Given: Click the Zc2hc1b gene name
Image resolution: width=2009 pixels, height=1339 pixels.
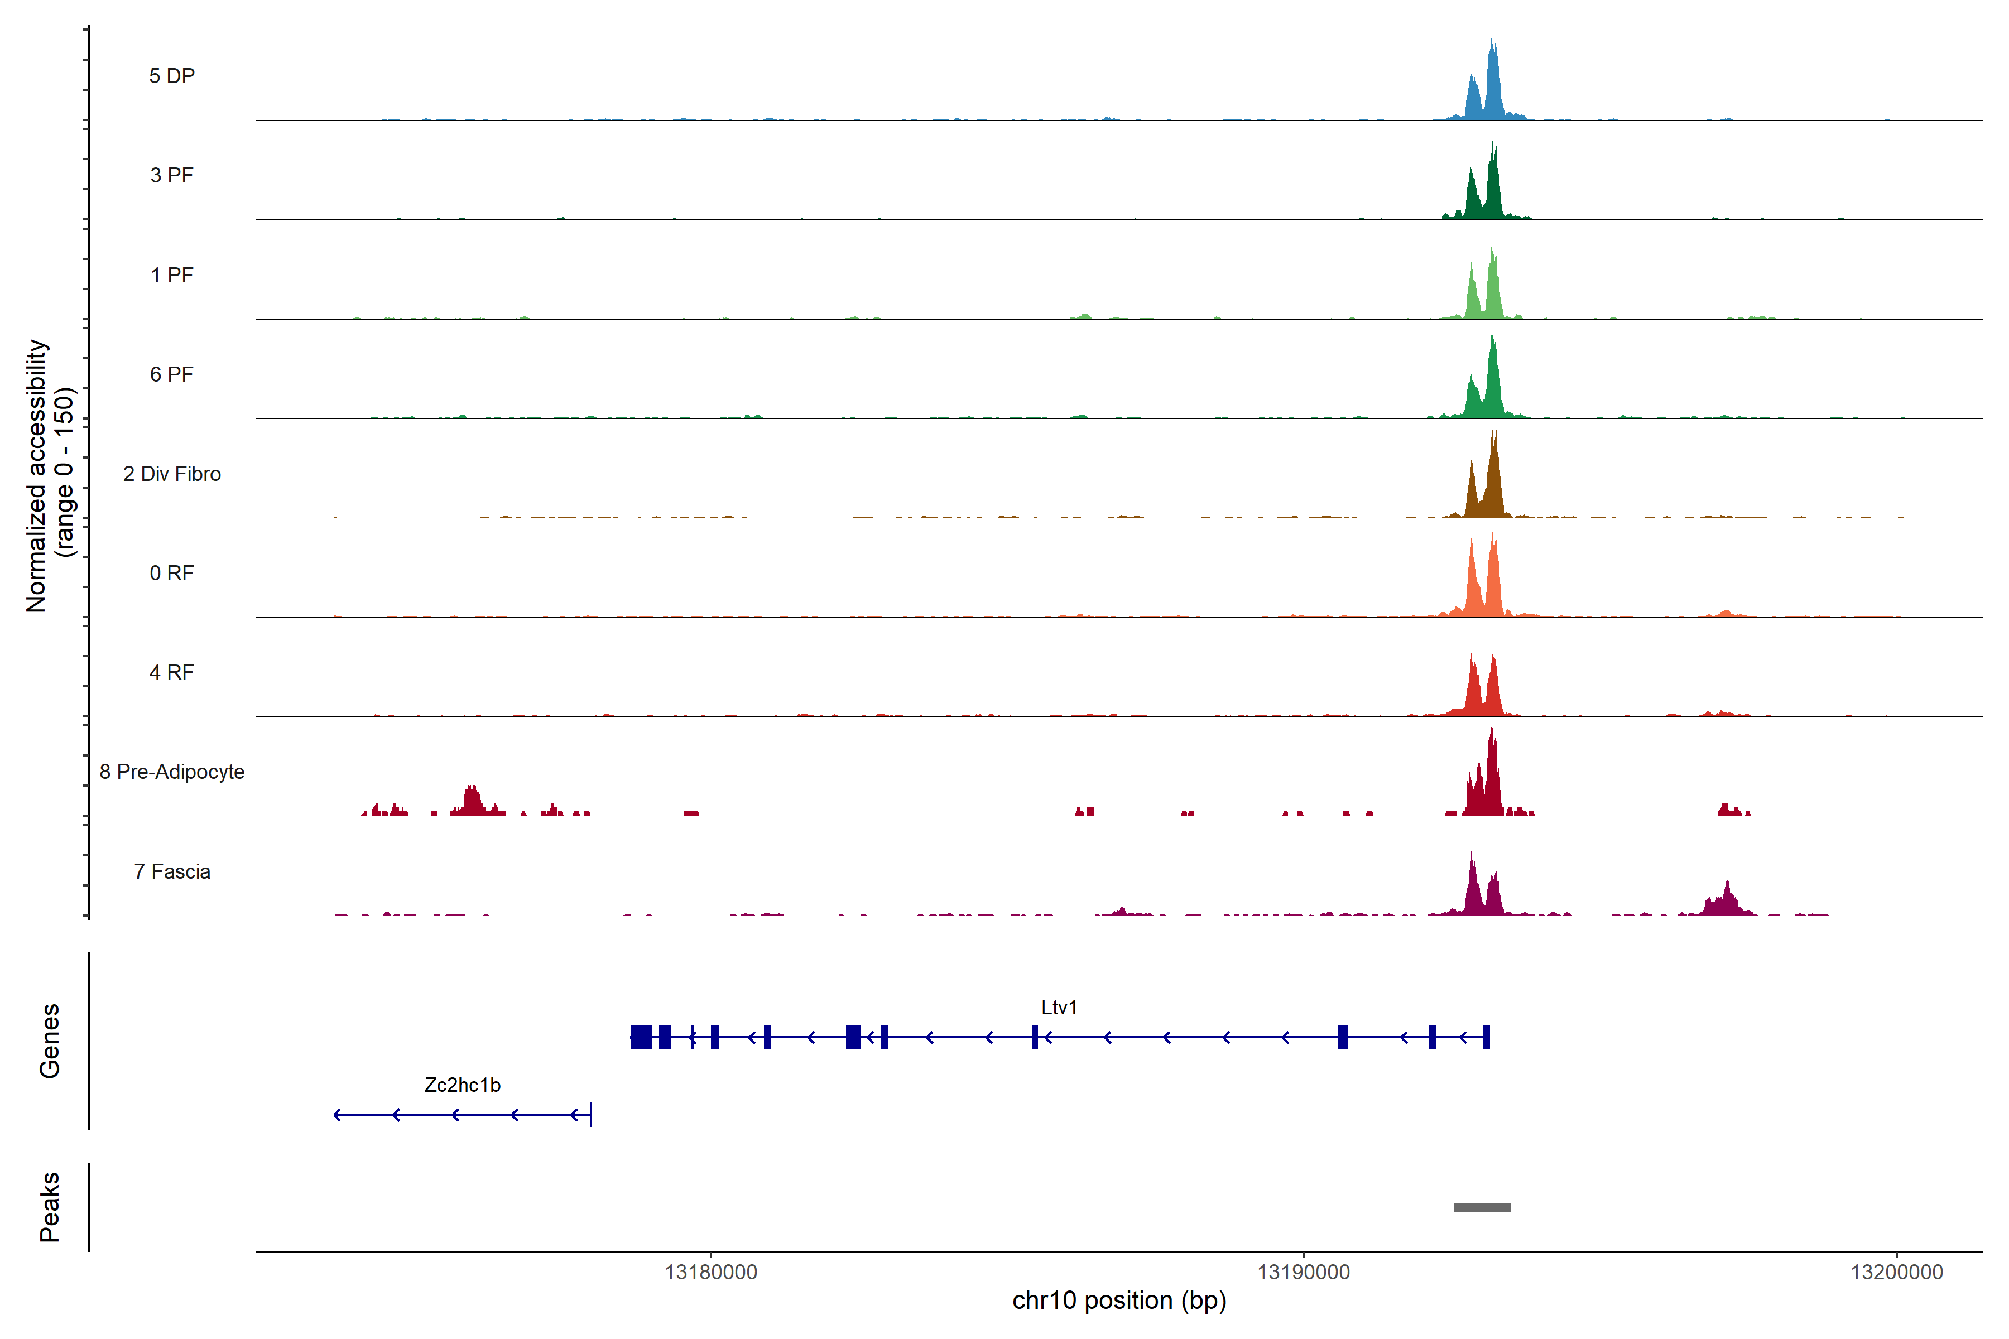Looking at the screenshot, I should click(462, 1085).
